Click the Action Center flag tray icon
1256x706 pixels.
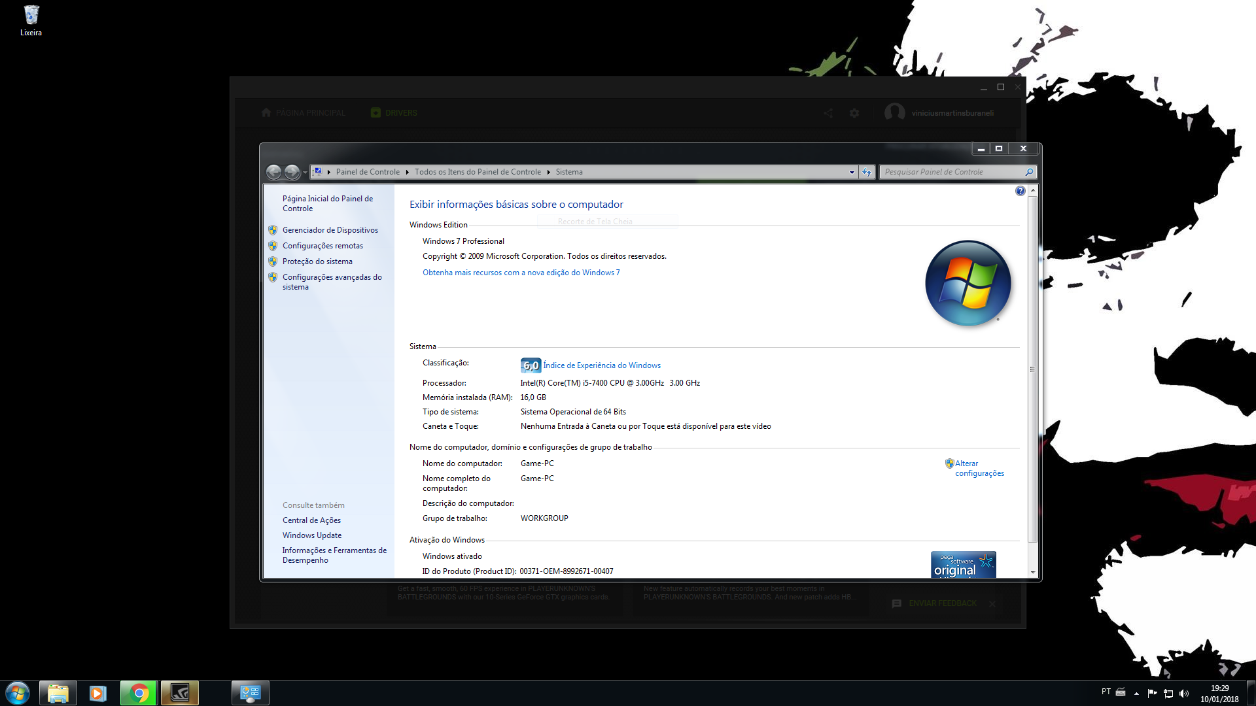click(x=1153, y=693)
